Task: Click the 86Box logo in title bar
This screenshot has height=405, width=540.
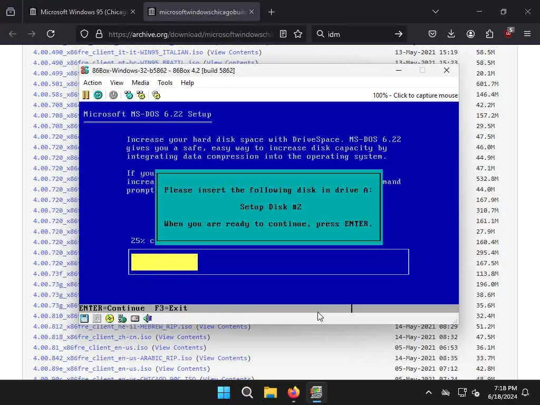Action: pyautogui.click(x=85, y=70)
